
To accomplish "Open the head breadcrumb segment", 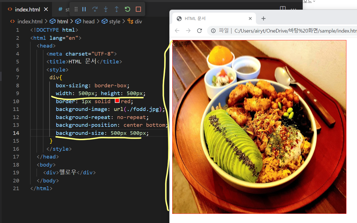I will (85, 21).
